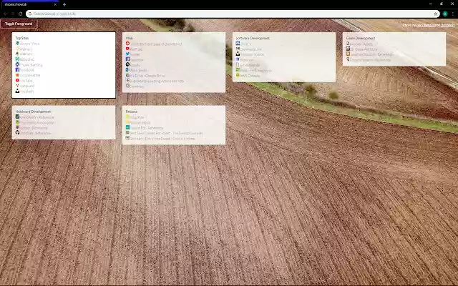The image size is (458, 286).
Task: Click the Unsplash Source favicon
Action: coord(238,54)
